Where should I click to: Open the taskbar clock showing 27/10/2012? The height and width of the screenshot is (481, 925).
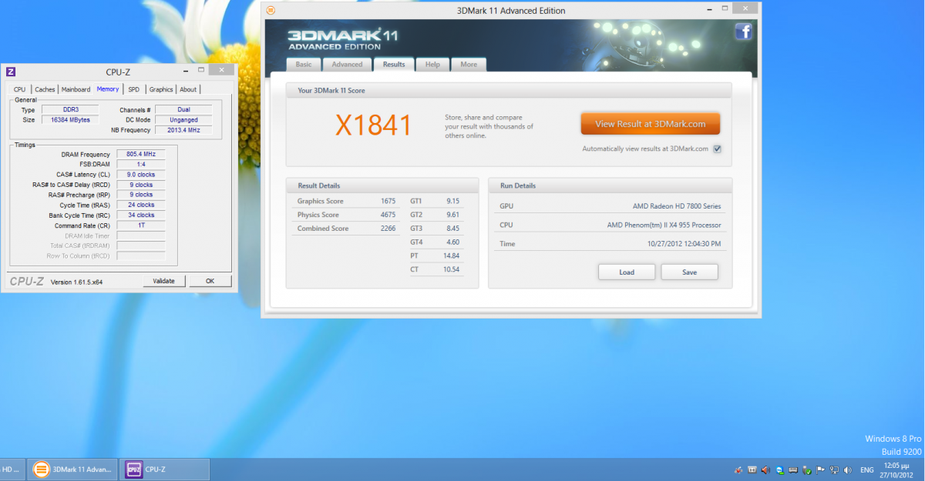click(x=896, y=470)
